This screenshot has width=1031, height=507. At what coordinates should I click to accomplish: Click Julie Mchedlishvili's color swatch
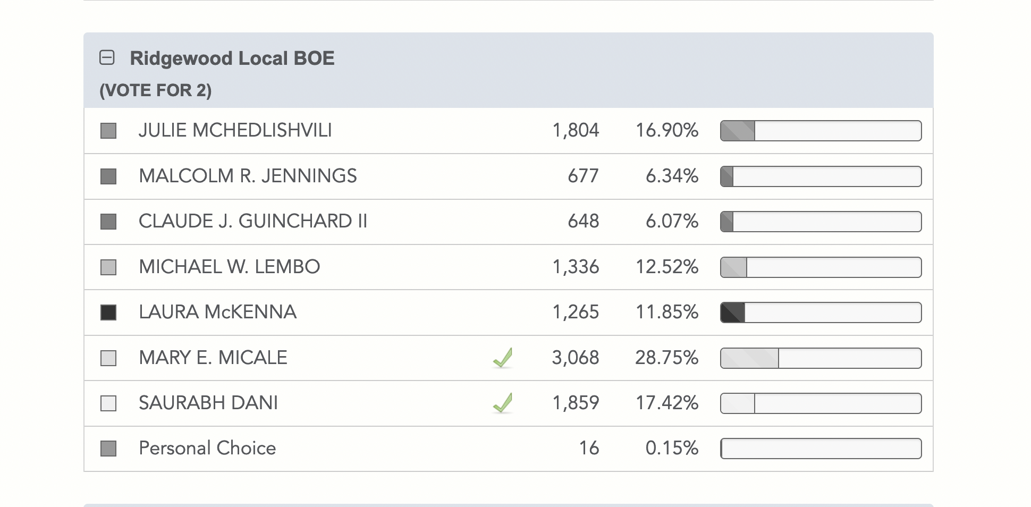(x=108, y=131)
